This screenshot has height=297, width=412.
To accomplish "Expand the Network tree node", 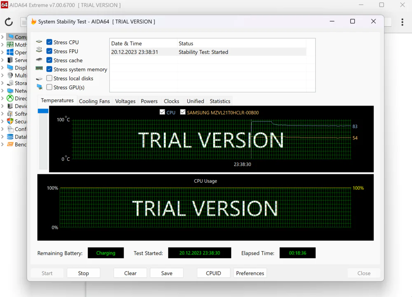I will pos(2,91).
